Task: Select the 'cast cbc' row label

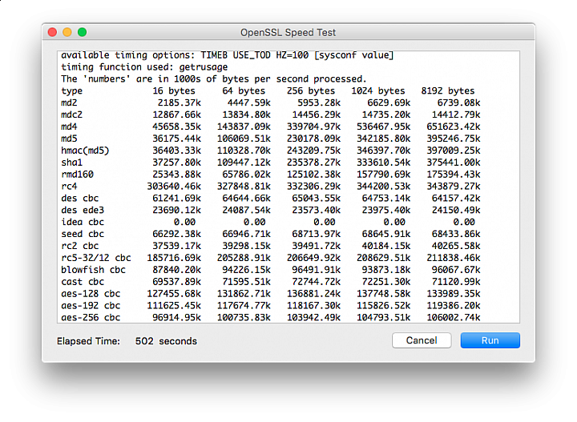Action: pos(83,282)
